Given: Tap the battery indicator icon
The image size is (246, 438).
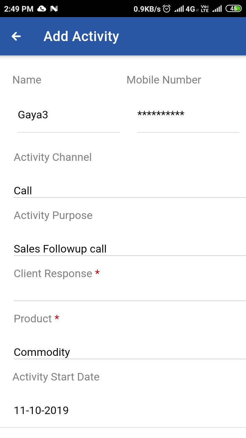Looking at the screenshot, I should (x=234, y=9).
